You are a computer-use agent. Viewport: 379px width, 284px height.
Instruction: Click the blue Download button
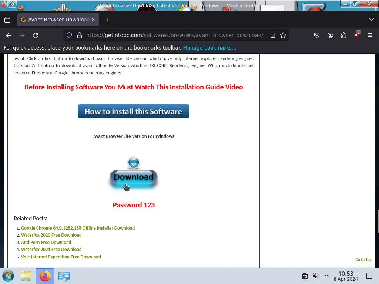click(x=133, y=179)
